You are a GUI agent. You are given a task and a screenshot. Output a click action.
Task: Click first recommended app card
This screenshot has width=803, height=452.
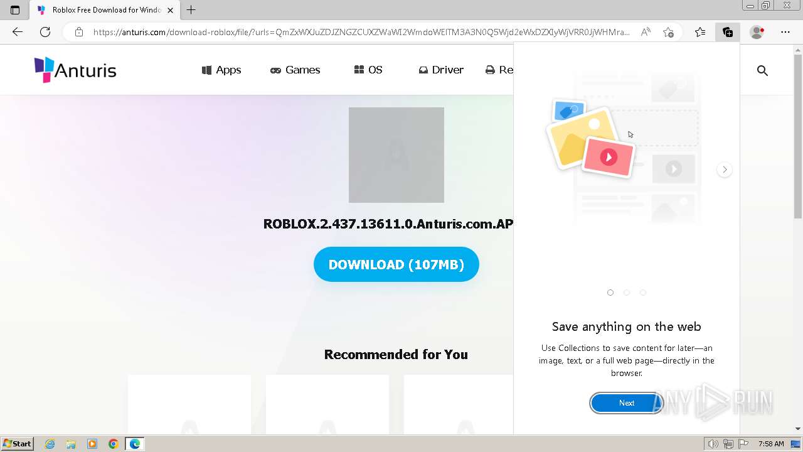pyautogui.click(x=189, y=404)
